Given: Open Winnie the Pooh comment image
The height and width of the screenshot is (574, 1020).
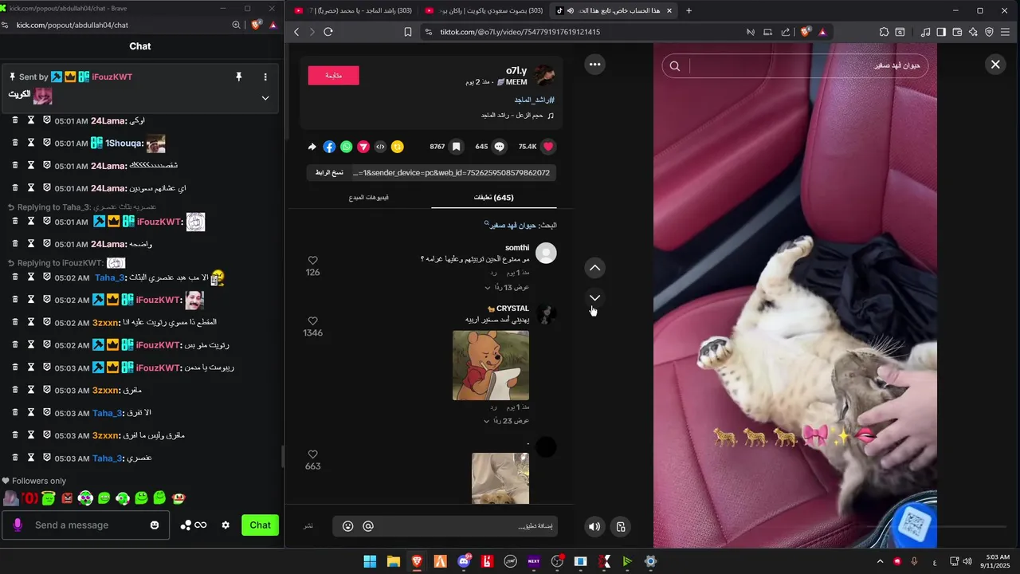Looking at the screenshot, I should coord(491,365).
